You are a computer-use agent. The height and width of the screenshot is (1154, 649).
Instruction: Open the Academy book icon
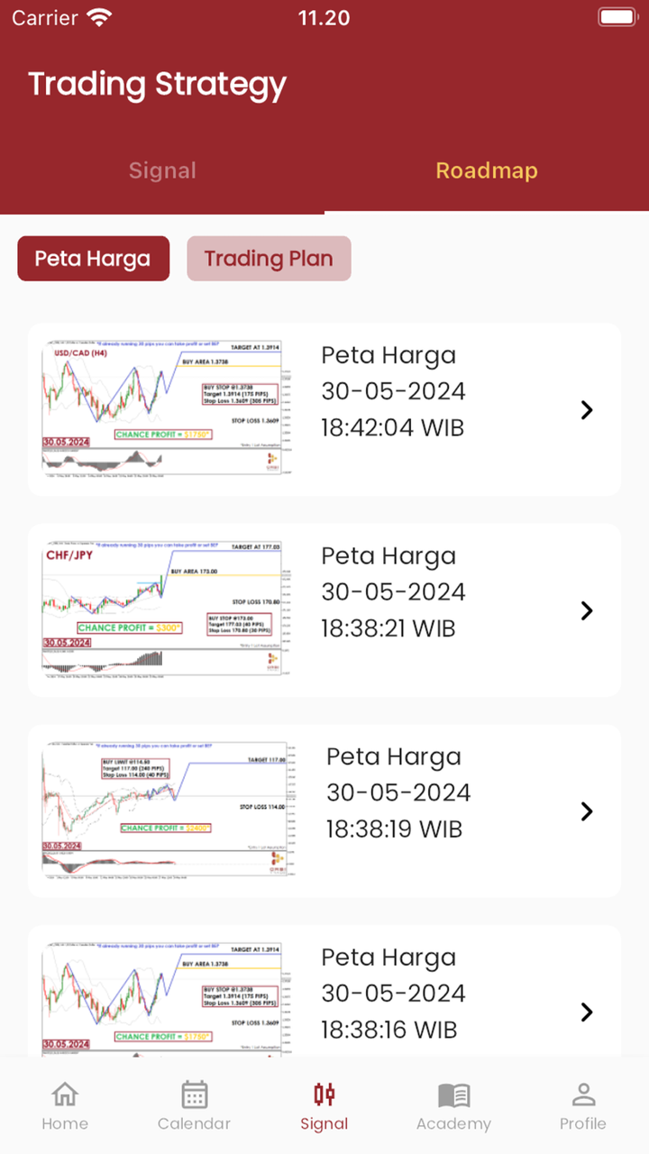pyautogui.click(x=453, y=1094)
